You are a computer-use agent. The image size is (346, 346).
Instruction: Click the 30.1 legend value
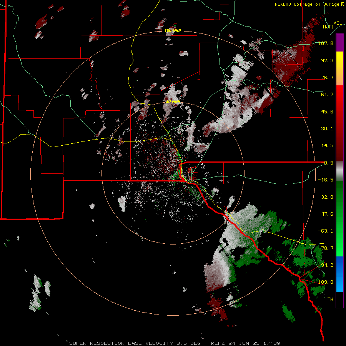point(327,129)
